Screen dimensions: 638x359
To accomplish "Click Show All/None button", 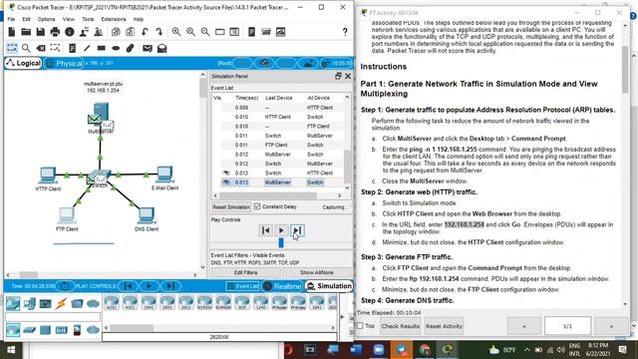I will click(x=317, y=272).
